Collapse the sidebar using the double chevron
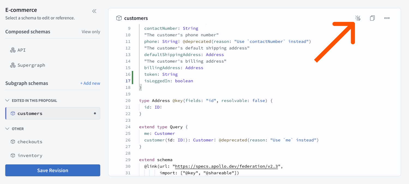This screenshot has width=409, height=184. tap(94, 11)
